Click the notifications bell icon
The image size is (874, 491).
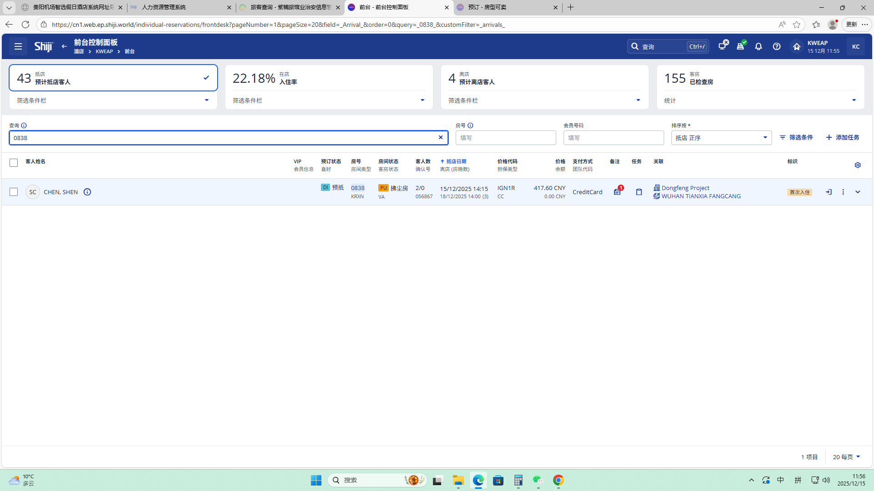(758, 46)
